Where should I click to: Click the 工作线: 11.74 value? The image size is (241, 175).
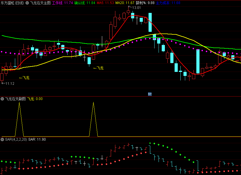62,3
